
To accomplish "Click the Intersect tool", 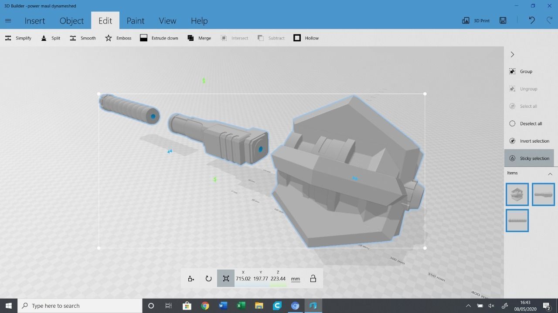I will [234, 38].
